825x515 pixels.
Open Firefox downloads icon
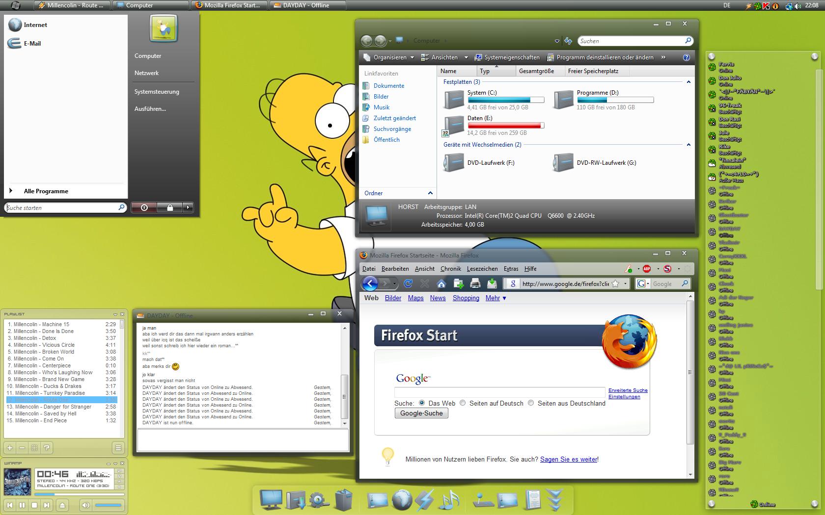[492, 283]
